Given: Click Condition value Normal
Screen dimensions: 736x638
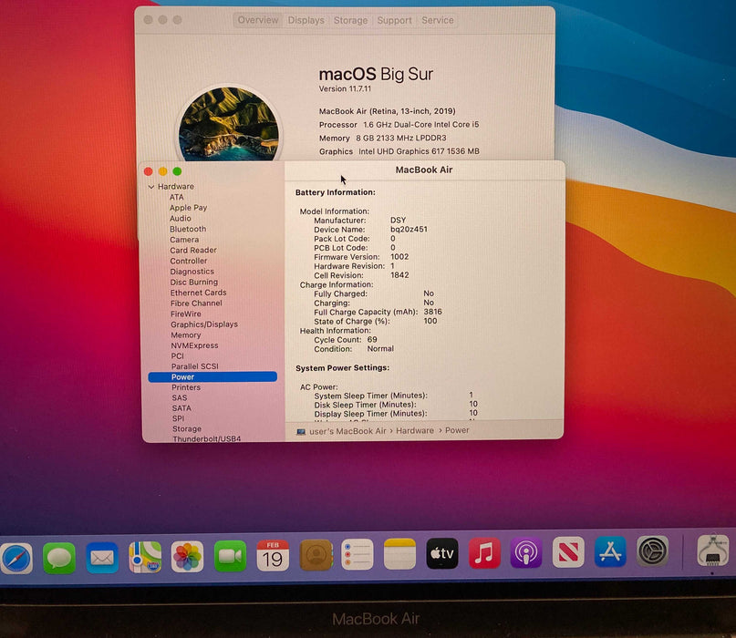Looking at the screenshot, I should [x=380, y=348].
